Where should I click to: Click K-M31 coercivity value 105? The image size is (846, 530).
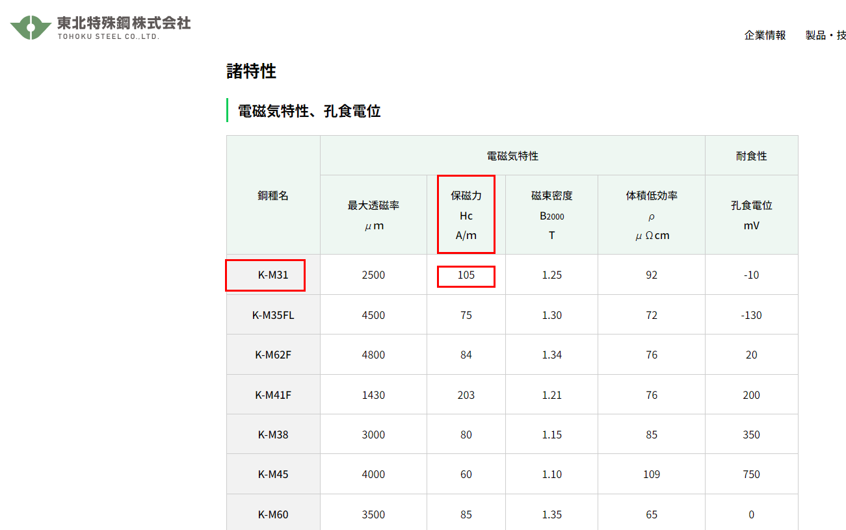(x=466, y=275)
